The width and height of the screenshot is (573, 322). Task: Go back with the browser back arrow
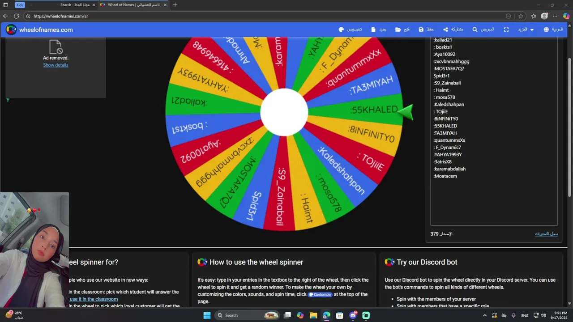(5, 16)
